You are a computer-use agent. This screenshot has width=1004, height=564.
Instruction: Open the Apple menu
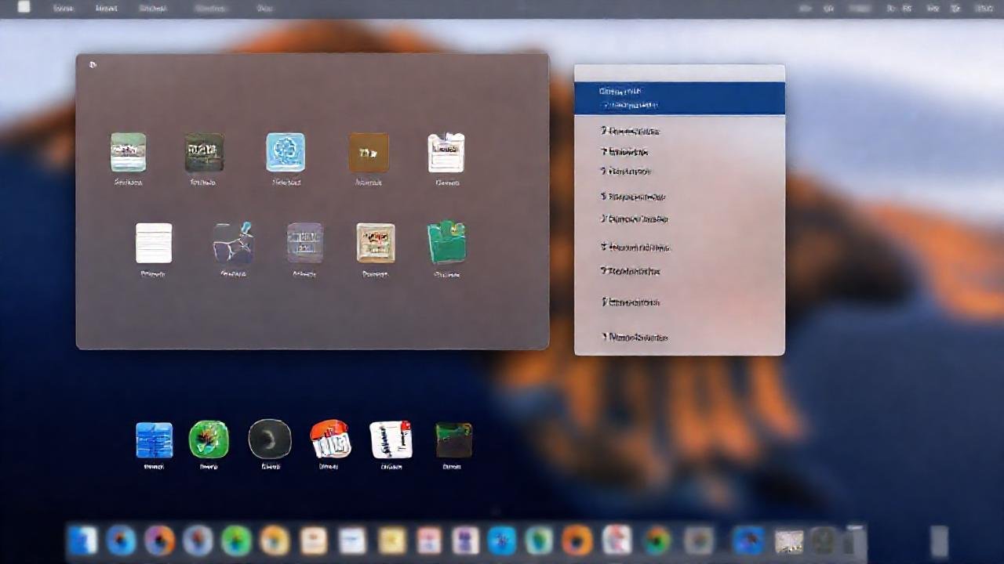[24, 8]
